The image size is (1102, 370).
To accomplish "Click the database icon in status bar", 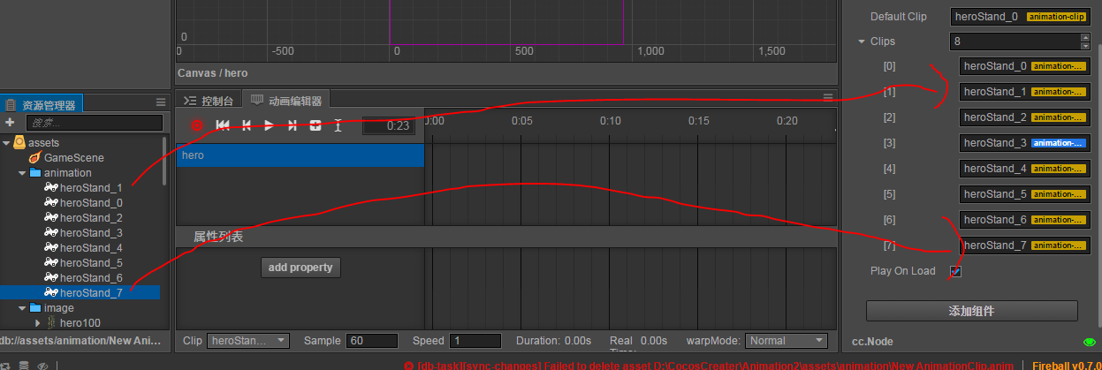I will (24, 365).
